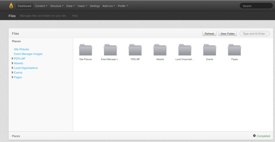
Task: Open the Add-ons menu
Action: click(109, 6)
